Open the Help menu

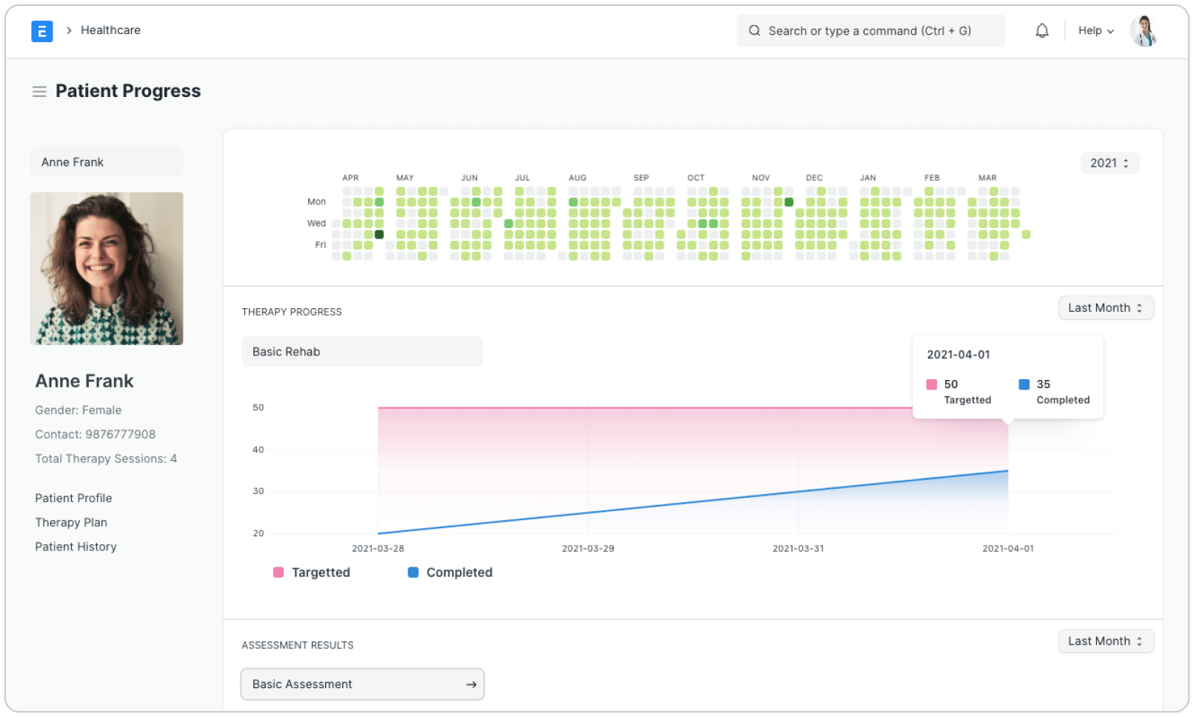pos(1095,31)
